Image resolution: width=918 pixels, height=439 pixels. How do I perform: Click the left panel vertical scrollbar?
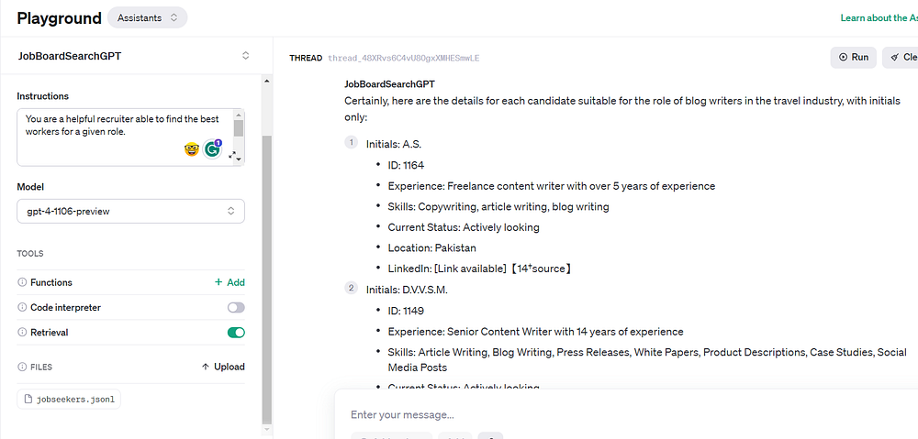[267, 275]
